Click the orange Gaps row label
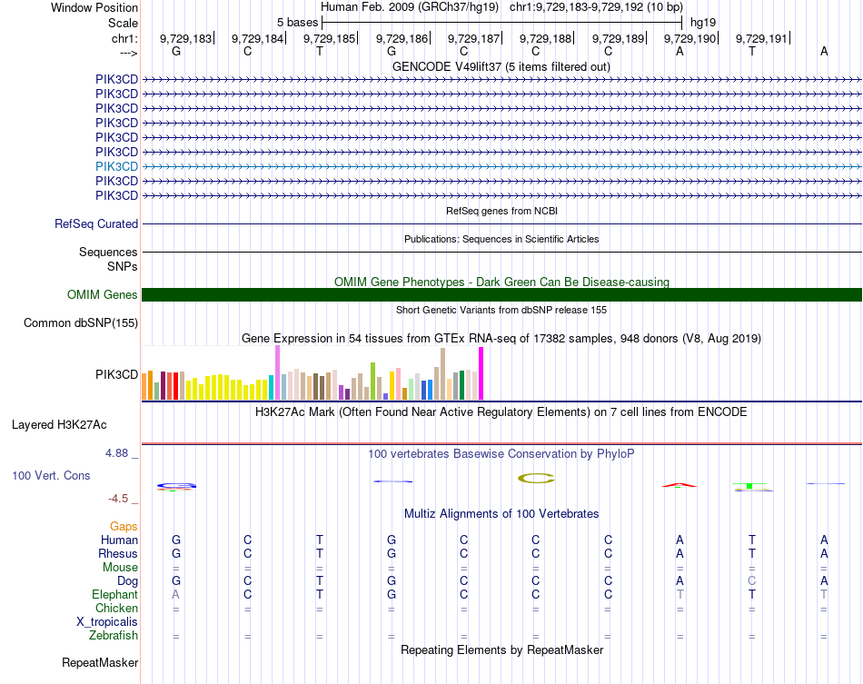 pyautogui.click(x=124, y=527)
